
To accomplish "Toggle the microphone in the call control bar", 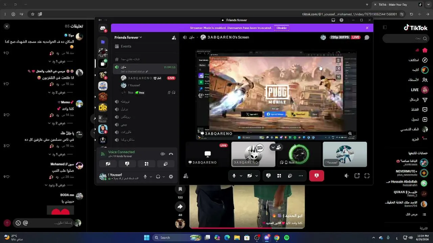I will click(x=234, y=175).
